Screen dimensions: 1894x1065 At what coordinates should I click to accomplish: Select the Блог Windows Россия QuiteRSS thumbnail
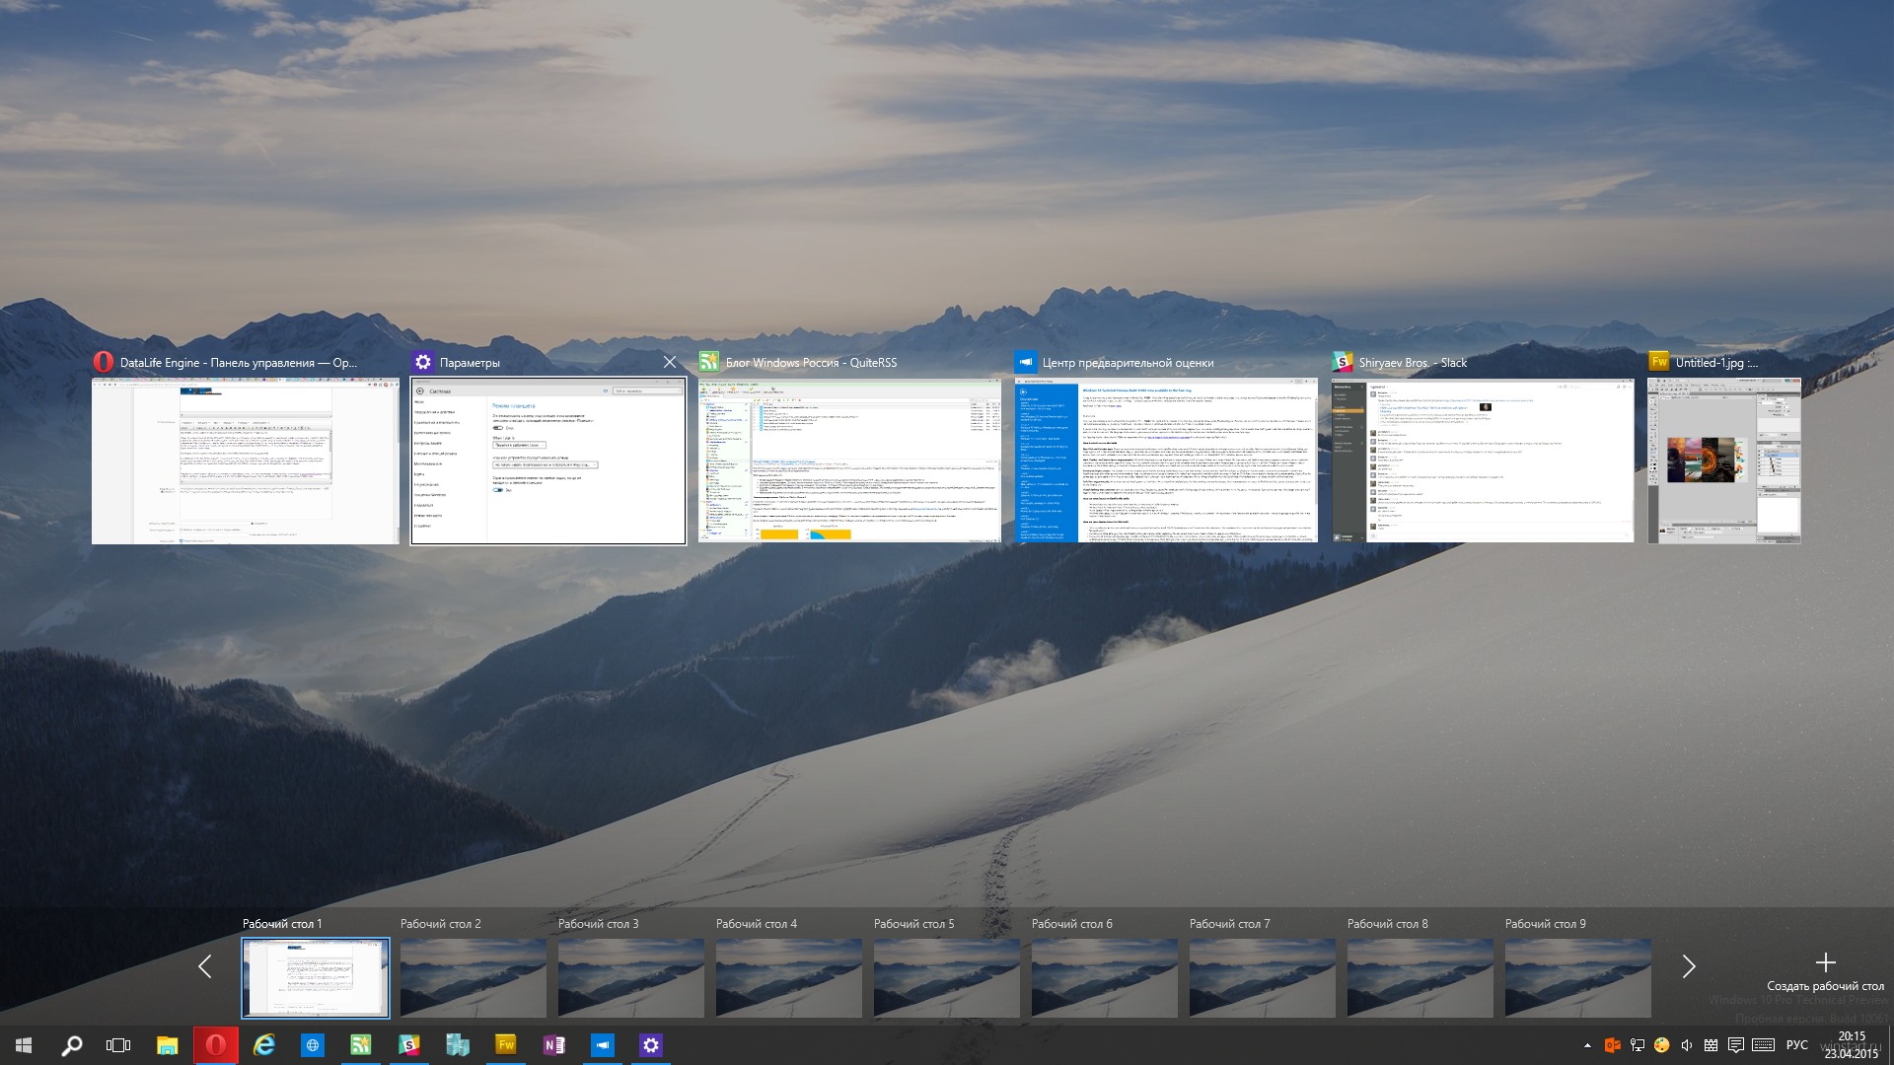850,461
